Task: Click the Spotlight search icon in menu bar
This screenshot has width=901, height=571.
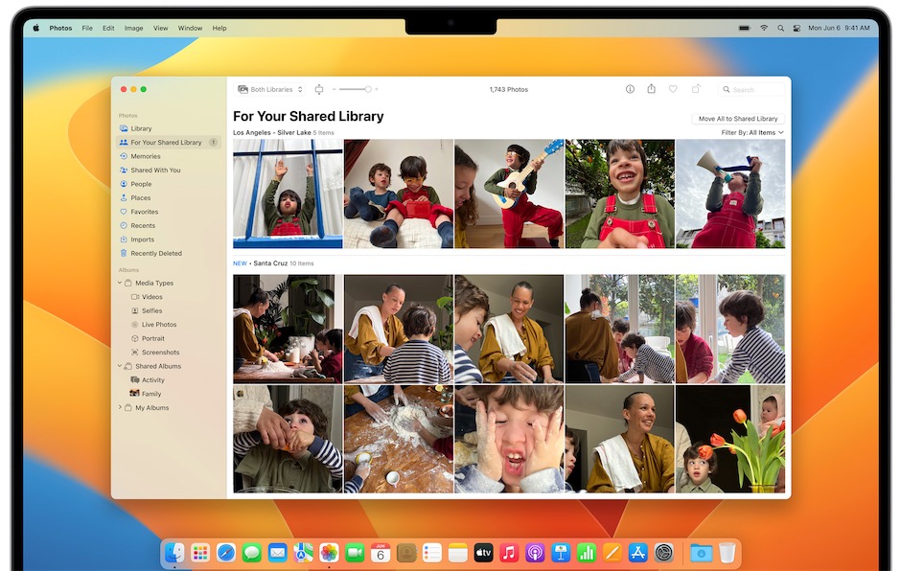Action: (x=780, y=28)
